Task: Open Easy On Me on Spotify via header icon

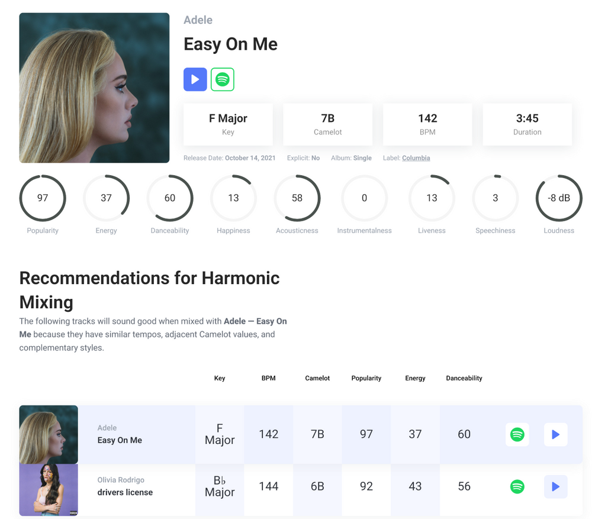Action: coord(223,79)
